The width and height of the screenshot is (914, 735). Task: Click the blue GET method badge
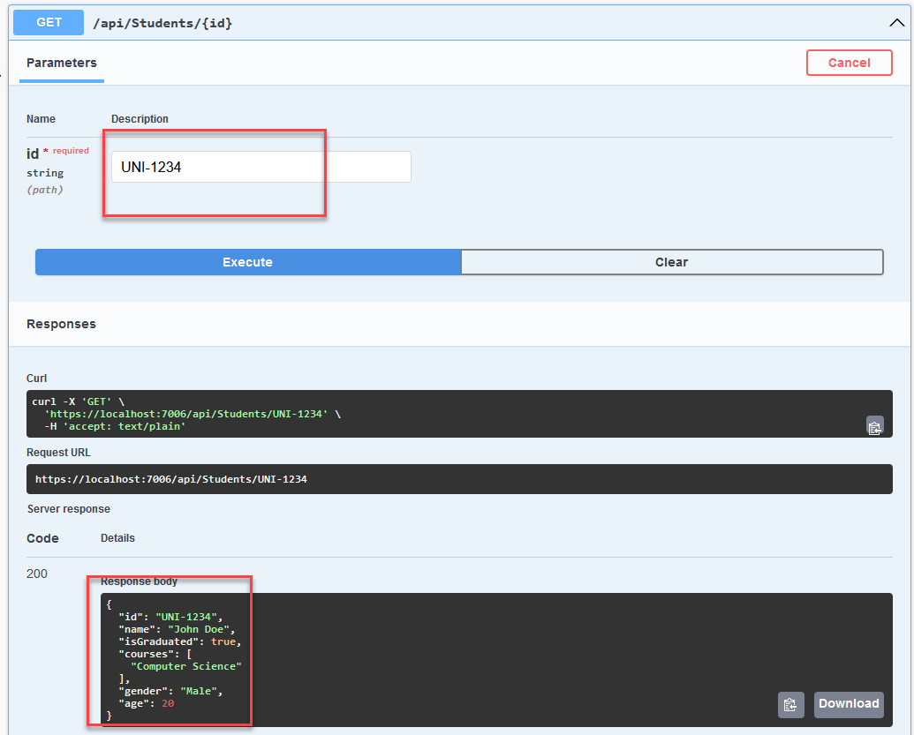click(x=48, y=22)
